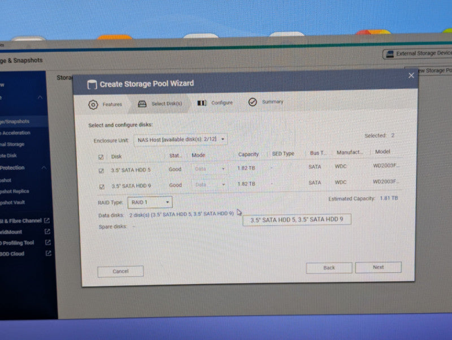Viewport: 452px width, 340px height.
Task: Click the Back button
Action: click(x=329, y=268)
